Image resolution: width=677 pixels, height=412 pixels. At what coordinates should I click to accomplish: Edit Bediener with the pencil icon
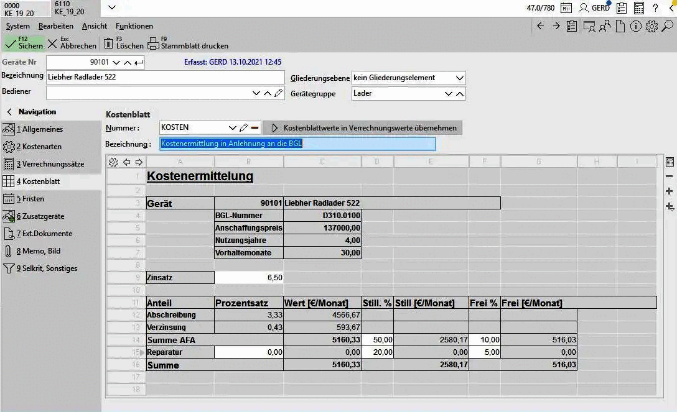tap(279, 93)
